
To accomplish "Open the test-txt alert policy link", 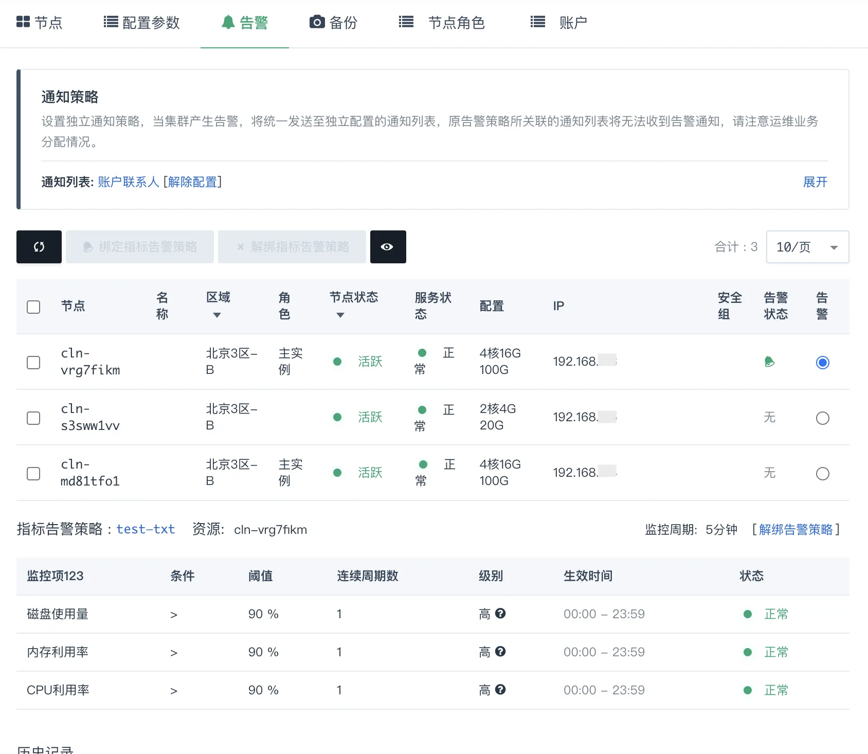I will click(146, 529).
